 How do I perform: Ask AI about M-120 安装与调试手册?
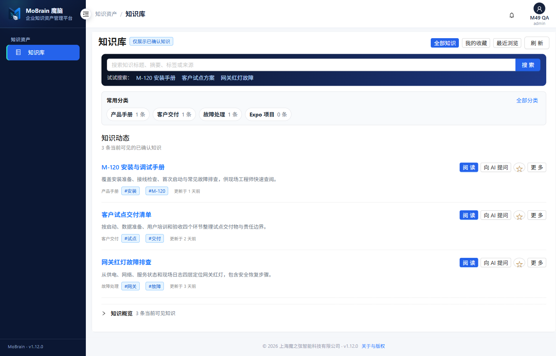tap(496, 167)
